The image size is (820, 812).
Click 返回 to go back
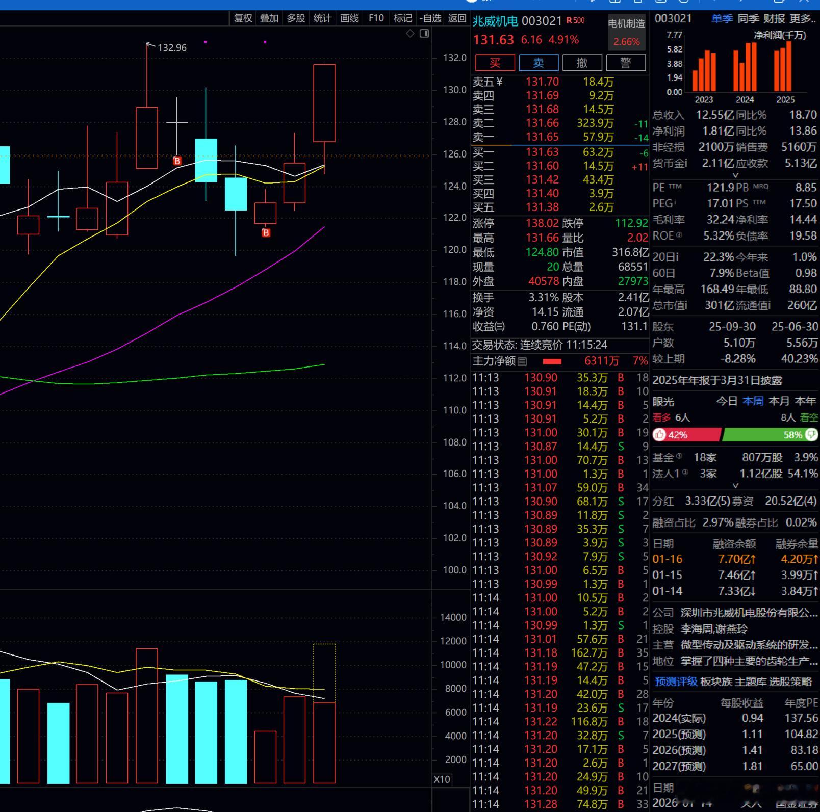[457, 18]
